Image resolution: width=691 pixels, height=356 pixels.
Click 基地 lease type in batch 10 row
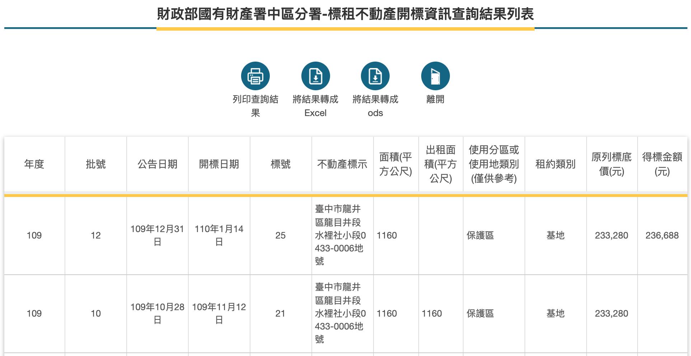click(555, 313)
